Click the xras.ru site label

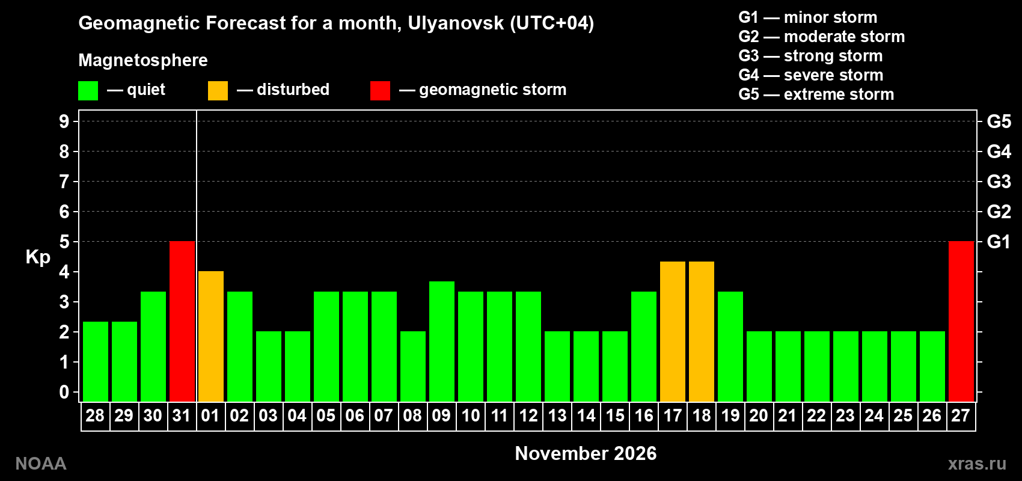coord(977,464)
